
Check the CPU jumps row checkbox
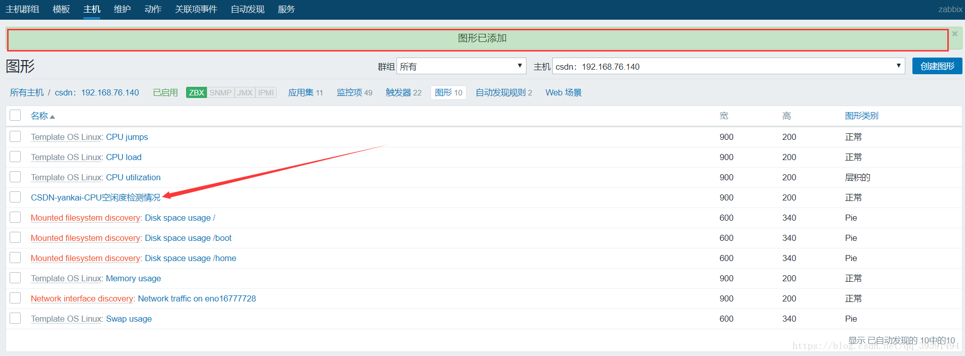coord(15,136)
